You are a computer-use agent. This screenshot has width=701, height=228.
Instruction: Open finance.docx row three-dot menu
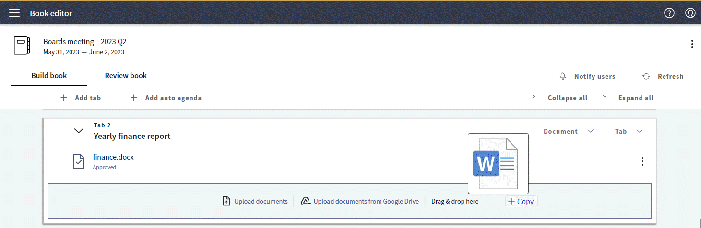(x=642, y=161)
